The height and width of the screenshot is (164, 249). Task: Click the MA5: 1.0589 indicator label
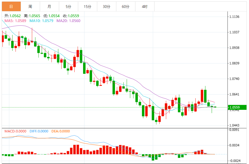(15, 21)
